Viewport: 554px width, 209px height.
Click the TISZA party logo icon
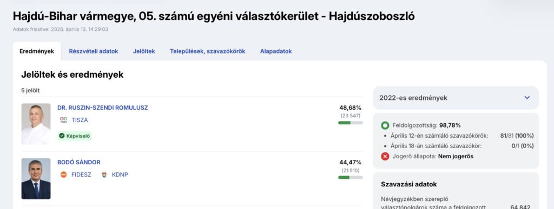coord(64,120)
